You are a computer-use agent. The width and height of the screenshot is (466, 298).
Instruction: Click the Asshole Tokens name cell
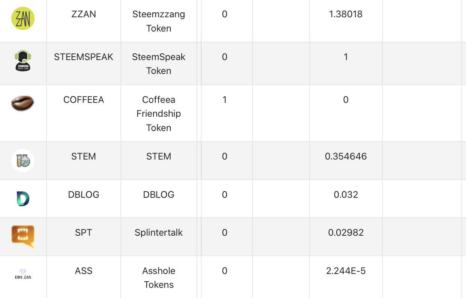(159, 278)
